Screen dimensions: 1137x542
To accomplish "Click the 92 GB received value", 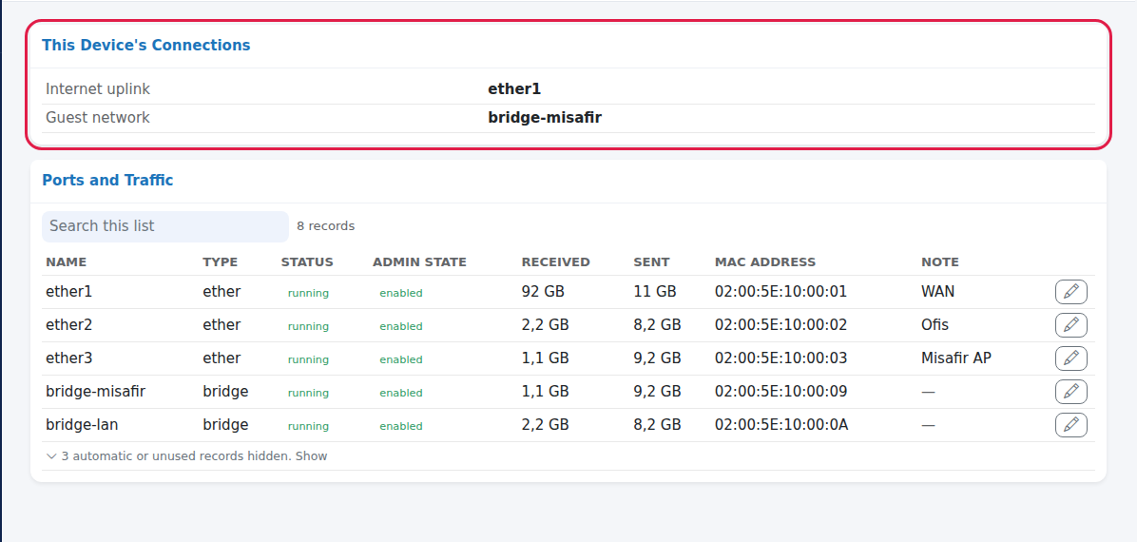I will 543,292.
